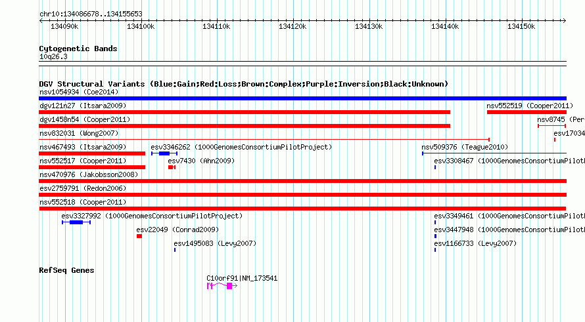
Task: Click the red esv2759791 loss bar
Action: [302, 195]
